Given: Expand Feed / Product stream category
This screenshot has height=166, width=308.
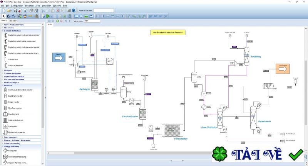Looking at the screenshot, I should [x=14, y=25].
